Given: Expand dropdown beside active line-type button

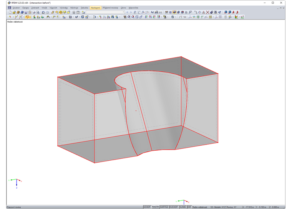Looking at the screenshot, I should (x=30, y=17).
